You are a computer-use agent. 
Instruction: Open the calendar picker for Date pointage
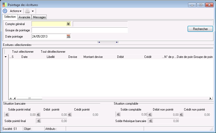click(x=69, y=37)
